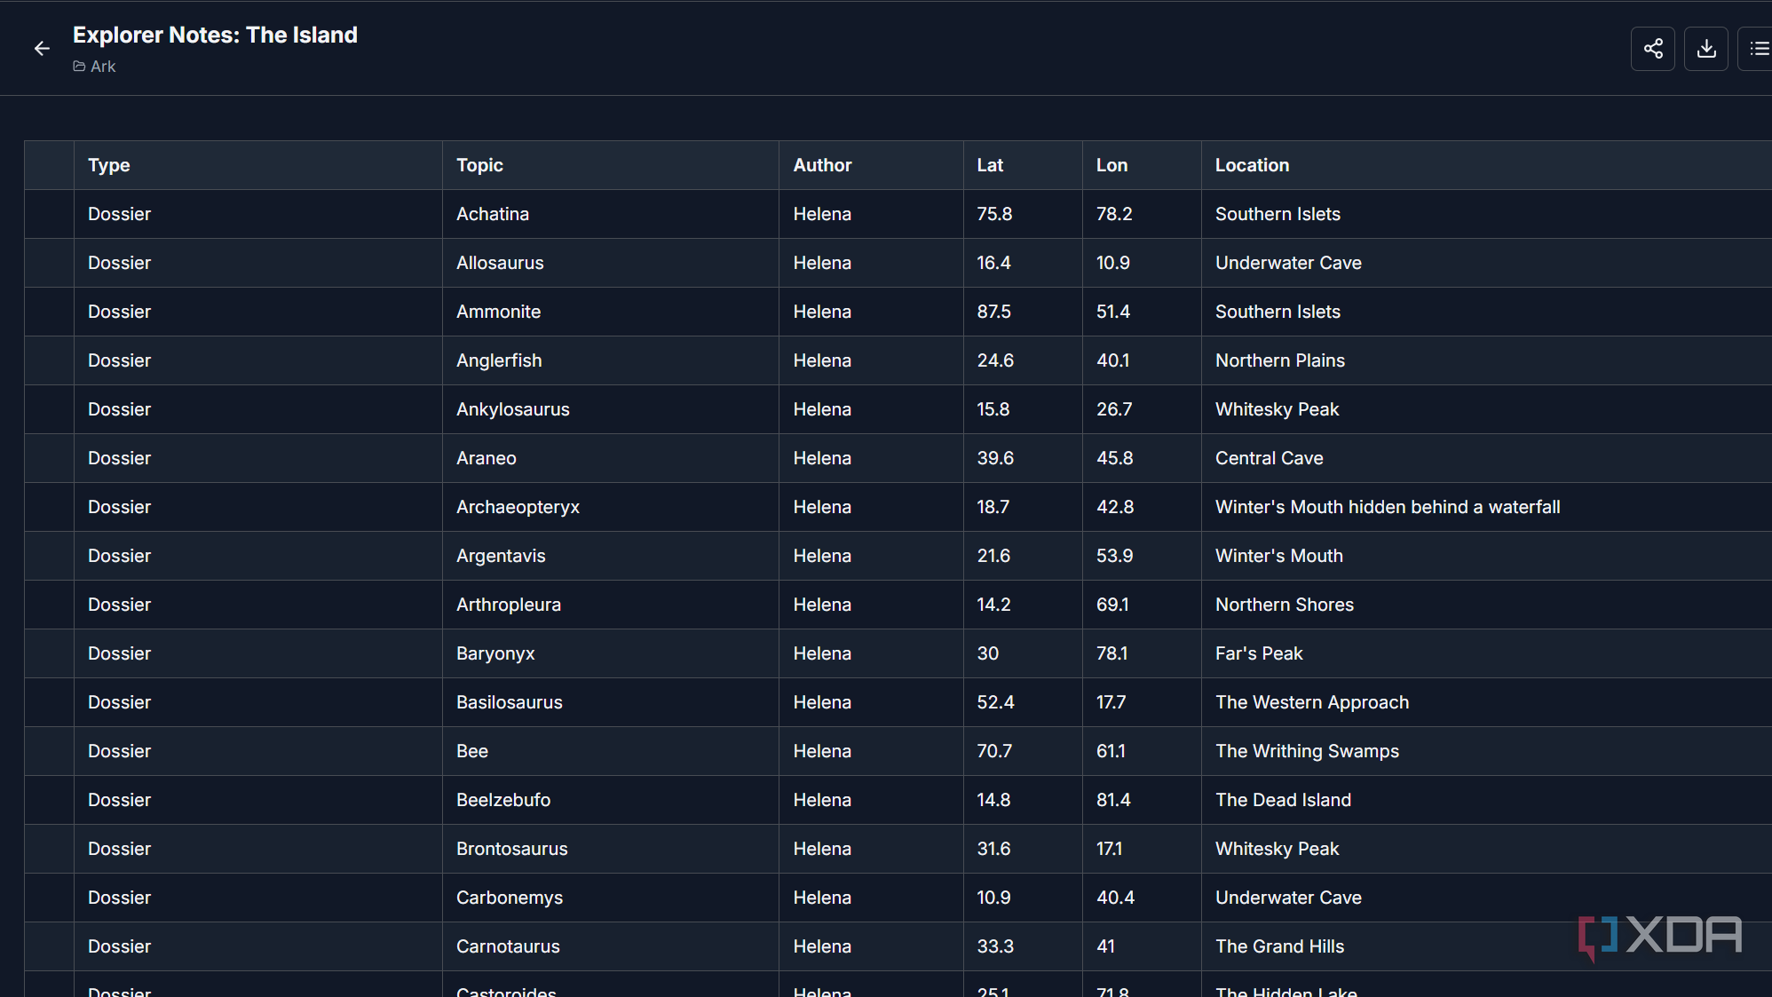Go back using the left arrow
The image size is (1772, 997).
pos(42,49)
